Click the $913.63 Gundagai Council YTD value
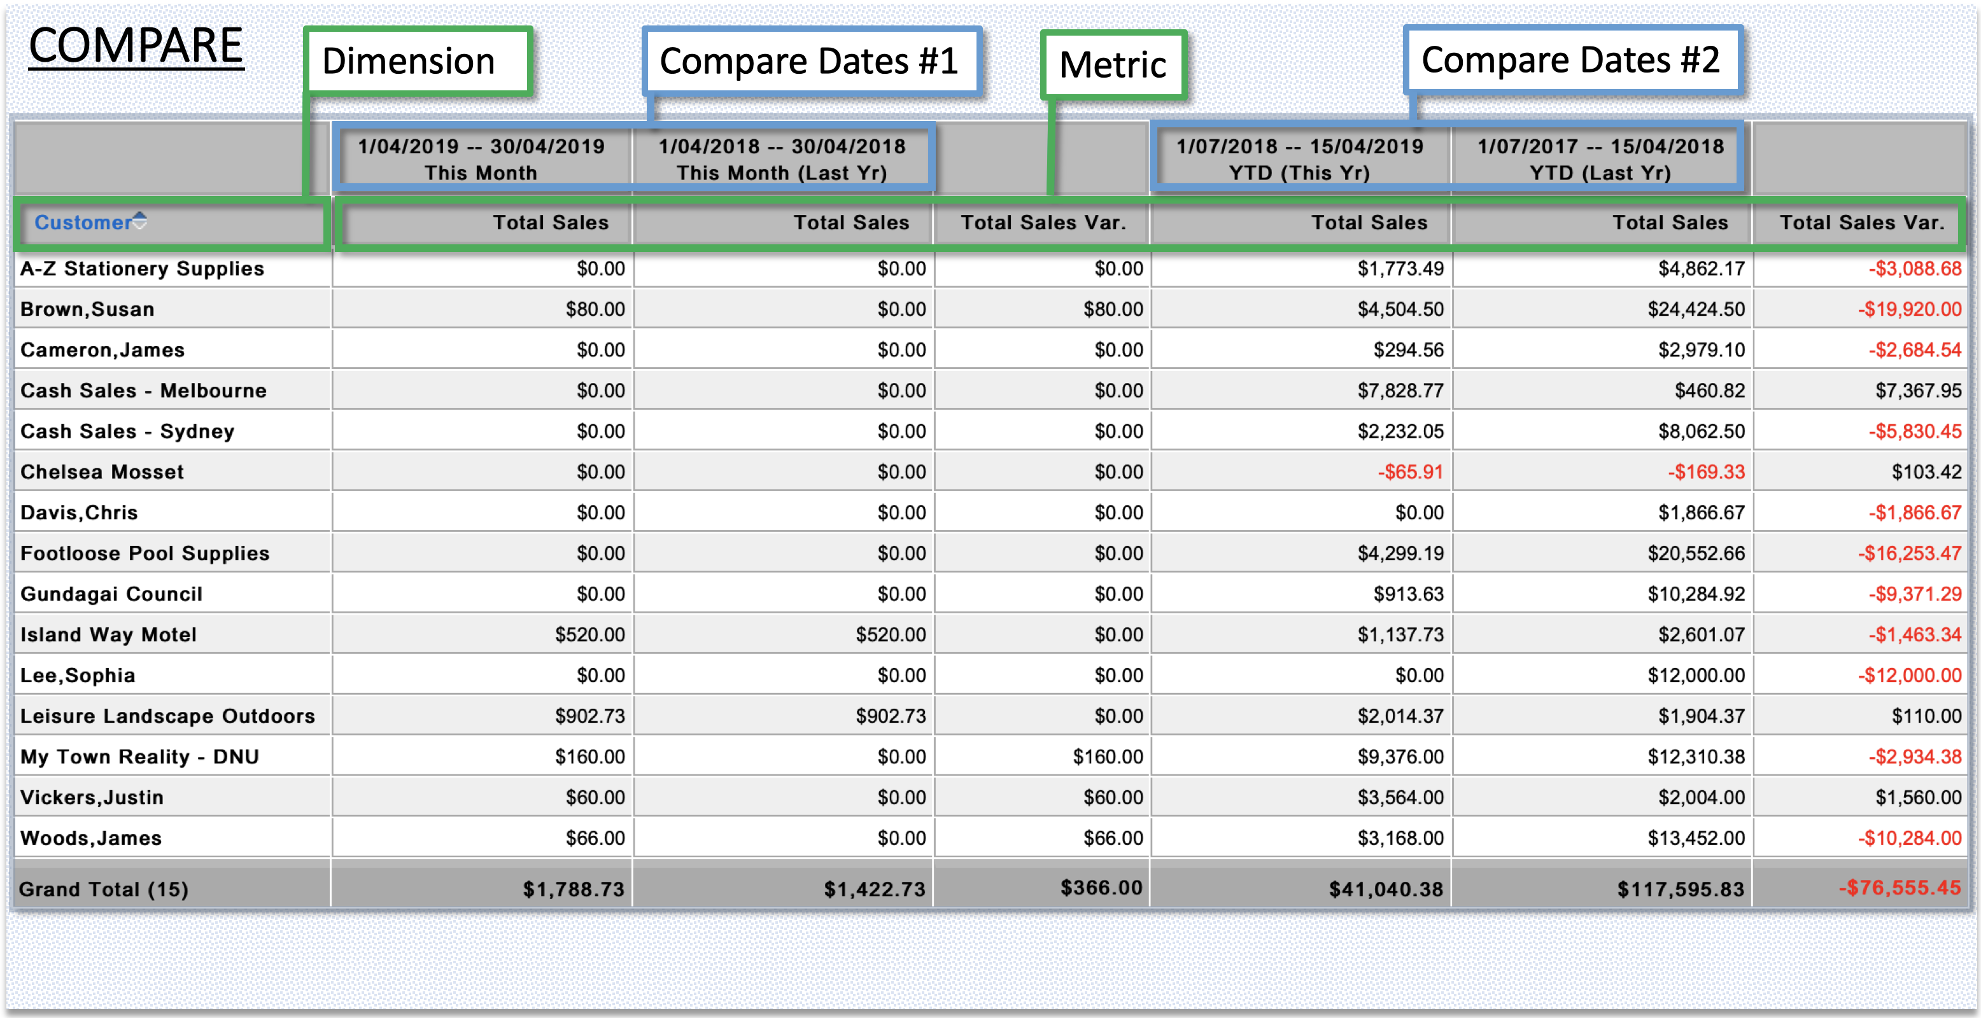The image size is (1981, 1018). pos(1409,594)
